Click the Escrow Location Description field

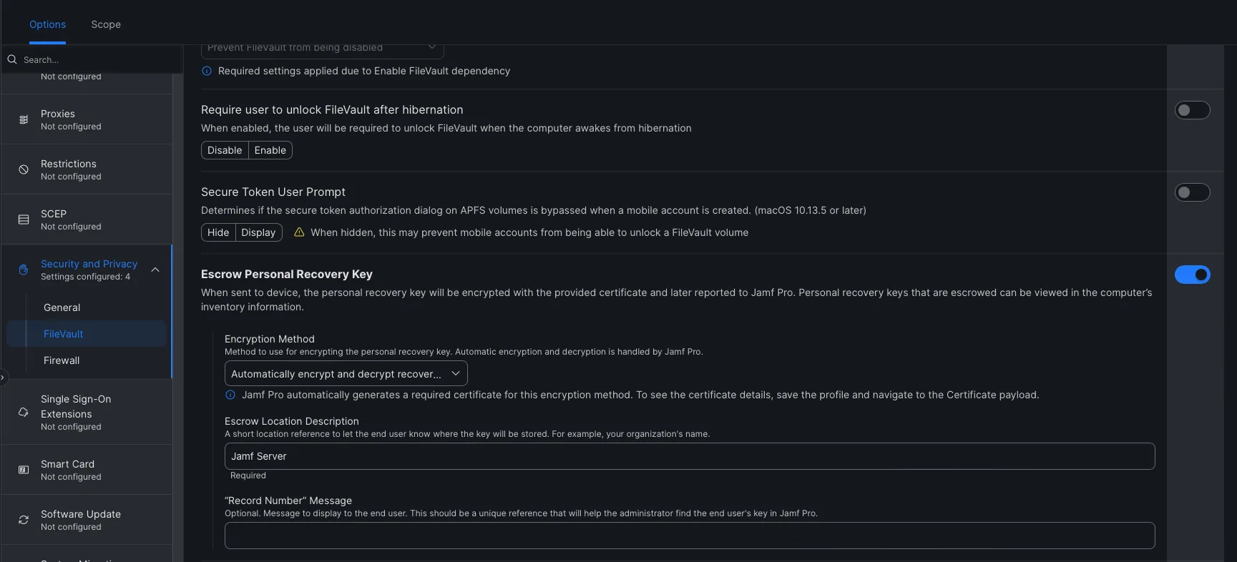click(x=690, y=456)
